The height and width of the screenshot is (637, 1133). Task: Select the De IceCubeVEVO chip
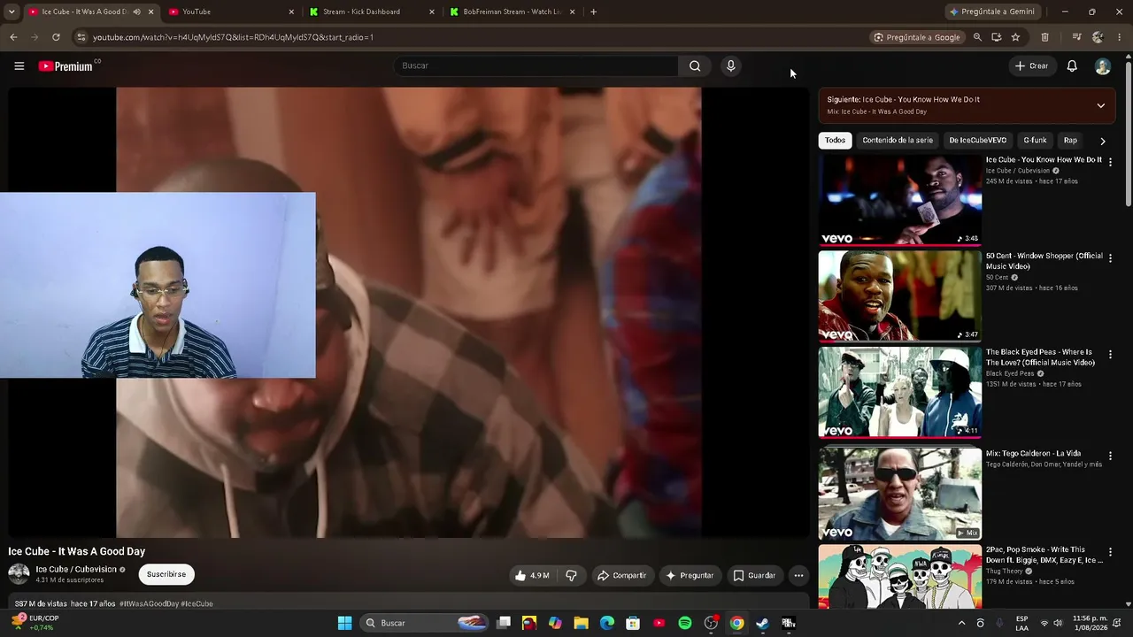(x=978, y=140)
